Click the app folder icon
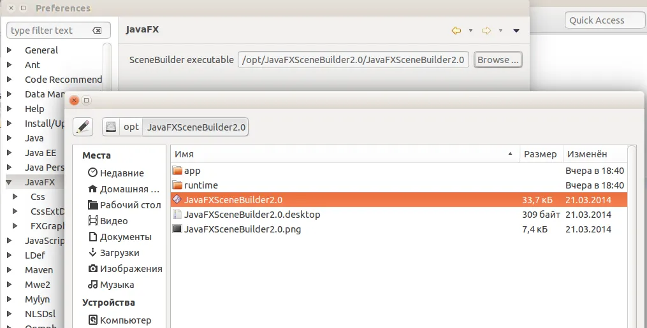This screenshot has height=328, width=647. [177, 171]
